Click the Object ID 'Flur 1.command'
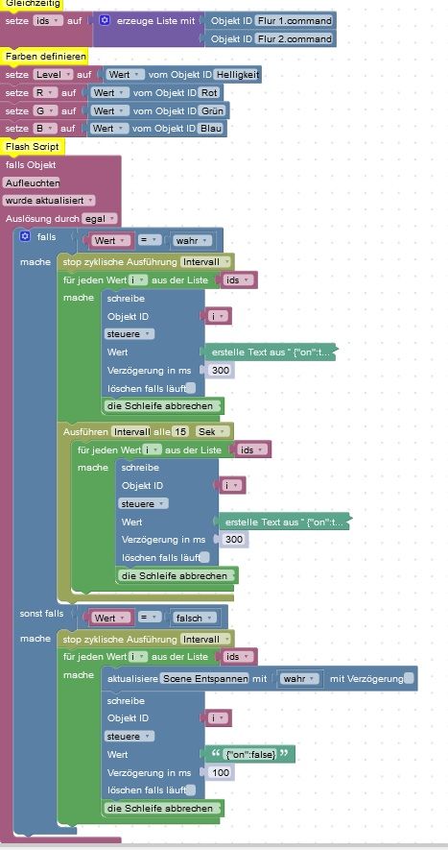Viewport: 448px width, 850px height. (x=295, y=20)
